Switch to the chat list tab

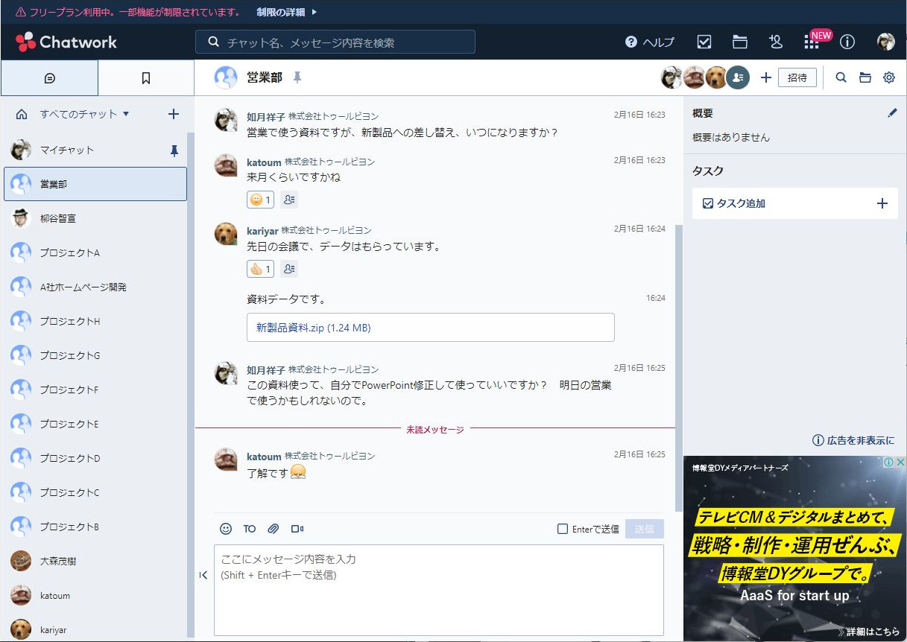point(50,78)
